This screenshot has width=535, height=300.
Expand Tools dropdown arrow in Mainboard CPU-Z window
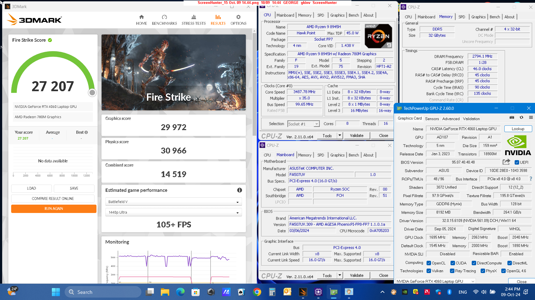point(340,275)
